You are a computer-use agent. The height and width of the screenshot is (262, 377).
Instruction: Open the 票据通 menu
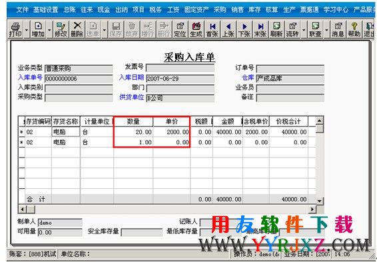click(310, 9)
